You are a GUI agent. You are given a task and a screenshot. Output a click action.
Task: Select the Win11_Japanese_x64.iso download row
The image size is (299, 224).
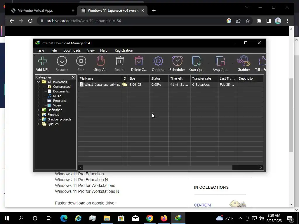171,85
